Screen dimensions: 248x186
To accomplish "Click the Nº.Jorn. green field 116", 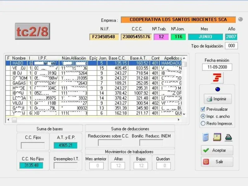I will click(179, 37).
